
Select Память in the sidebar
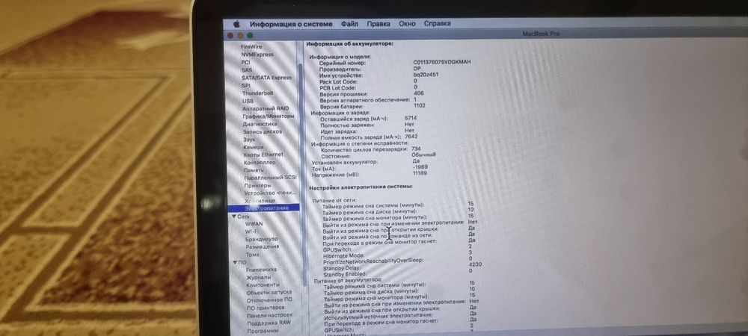pos(254,170)
